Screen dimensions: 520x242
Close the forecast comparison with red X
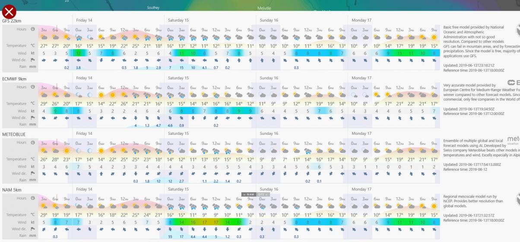[x=10, y=12]
